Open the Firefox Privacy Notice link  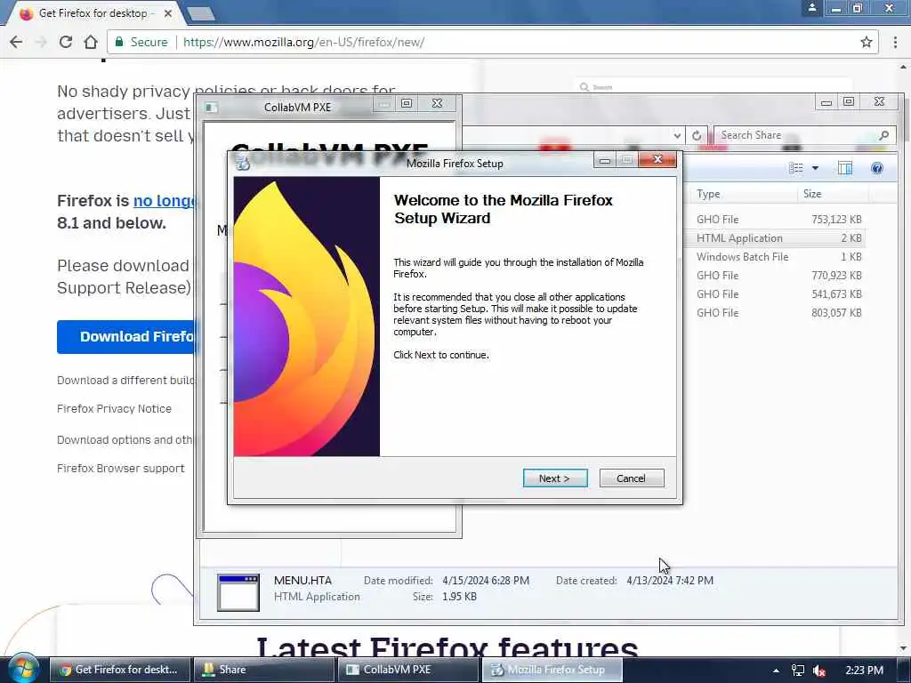114,408
